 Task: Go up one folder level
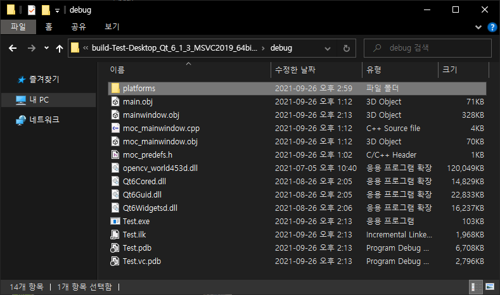[x=60, y=48]
